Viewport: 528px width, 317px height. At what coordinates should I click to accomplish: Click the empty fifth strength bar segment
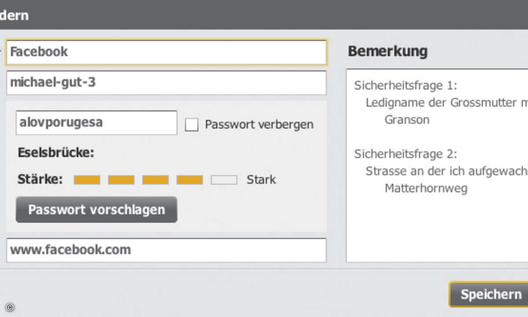click(224, 180)
